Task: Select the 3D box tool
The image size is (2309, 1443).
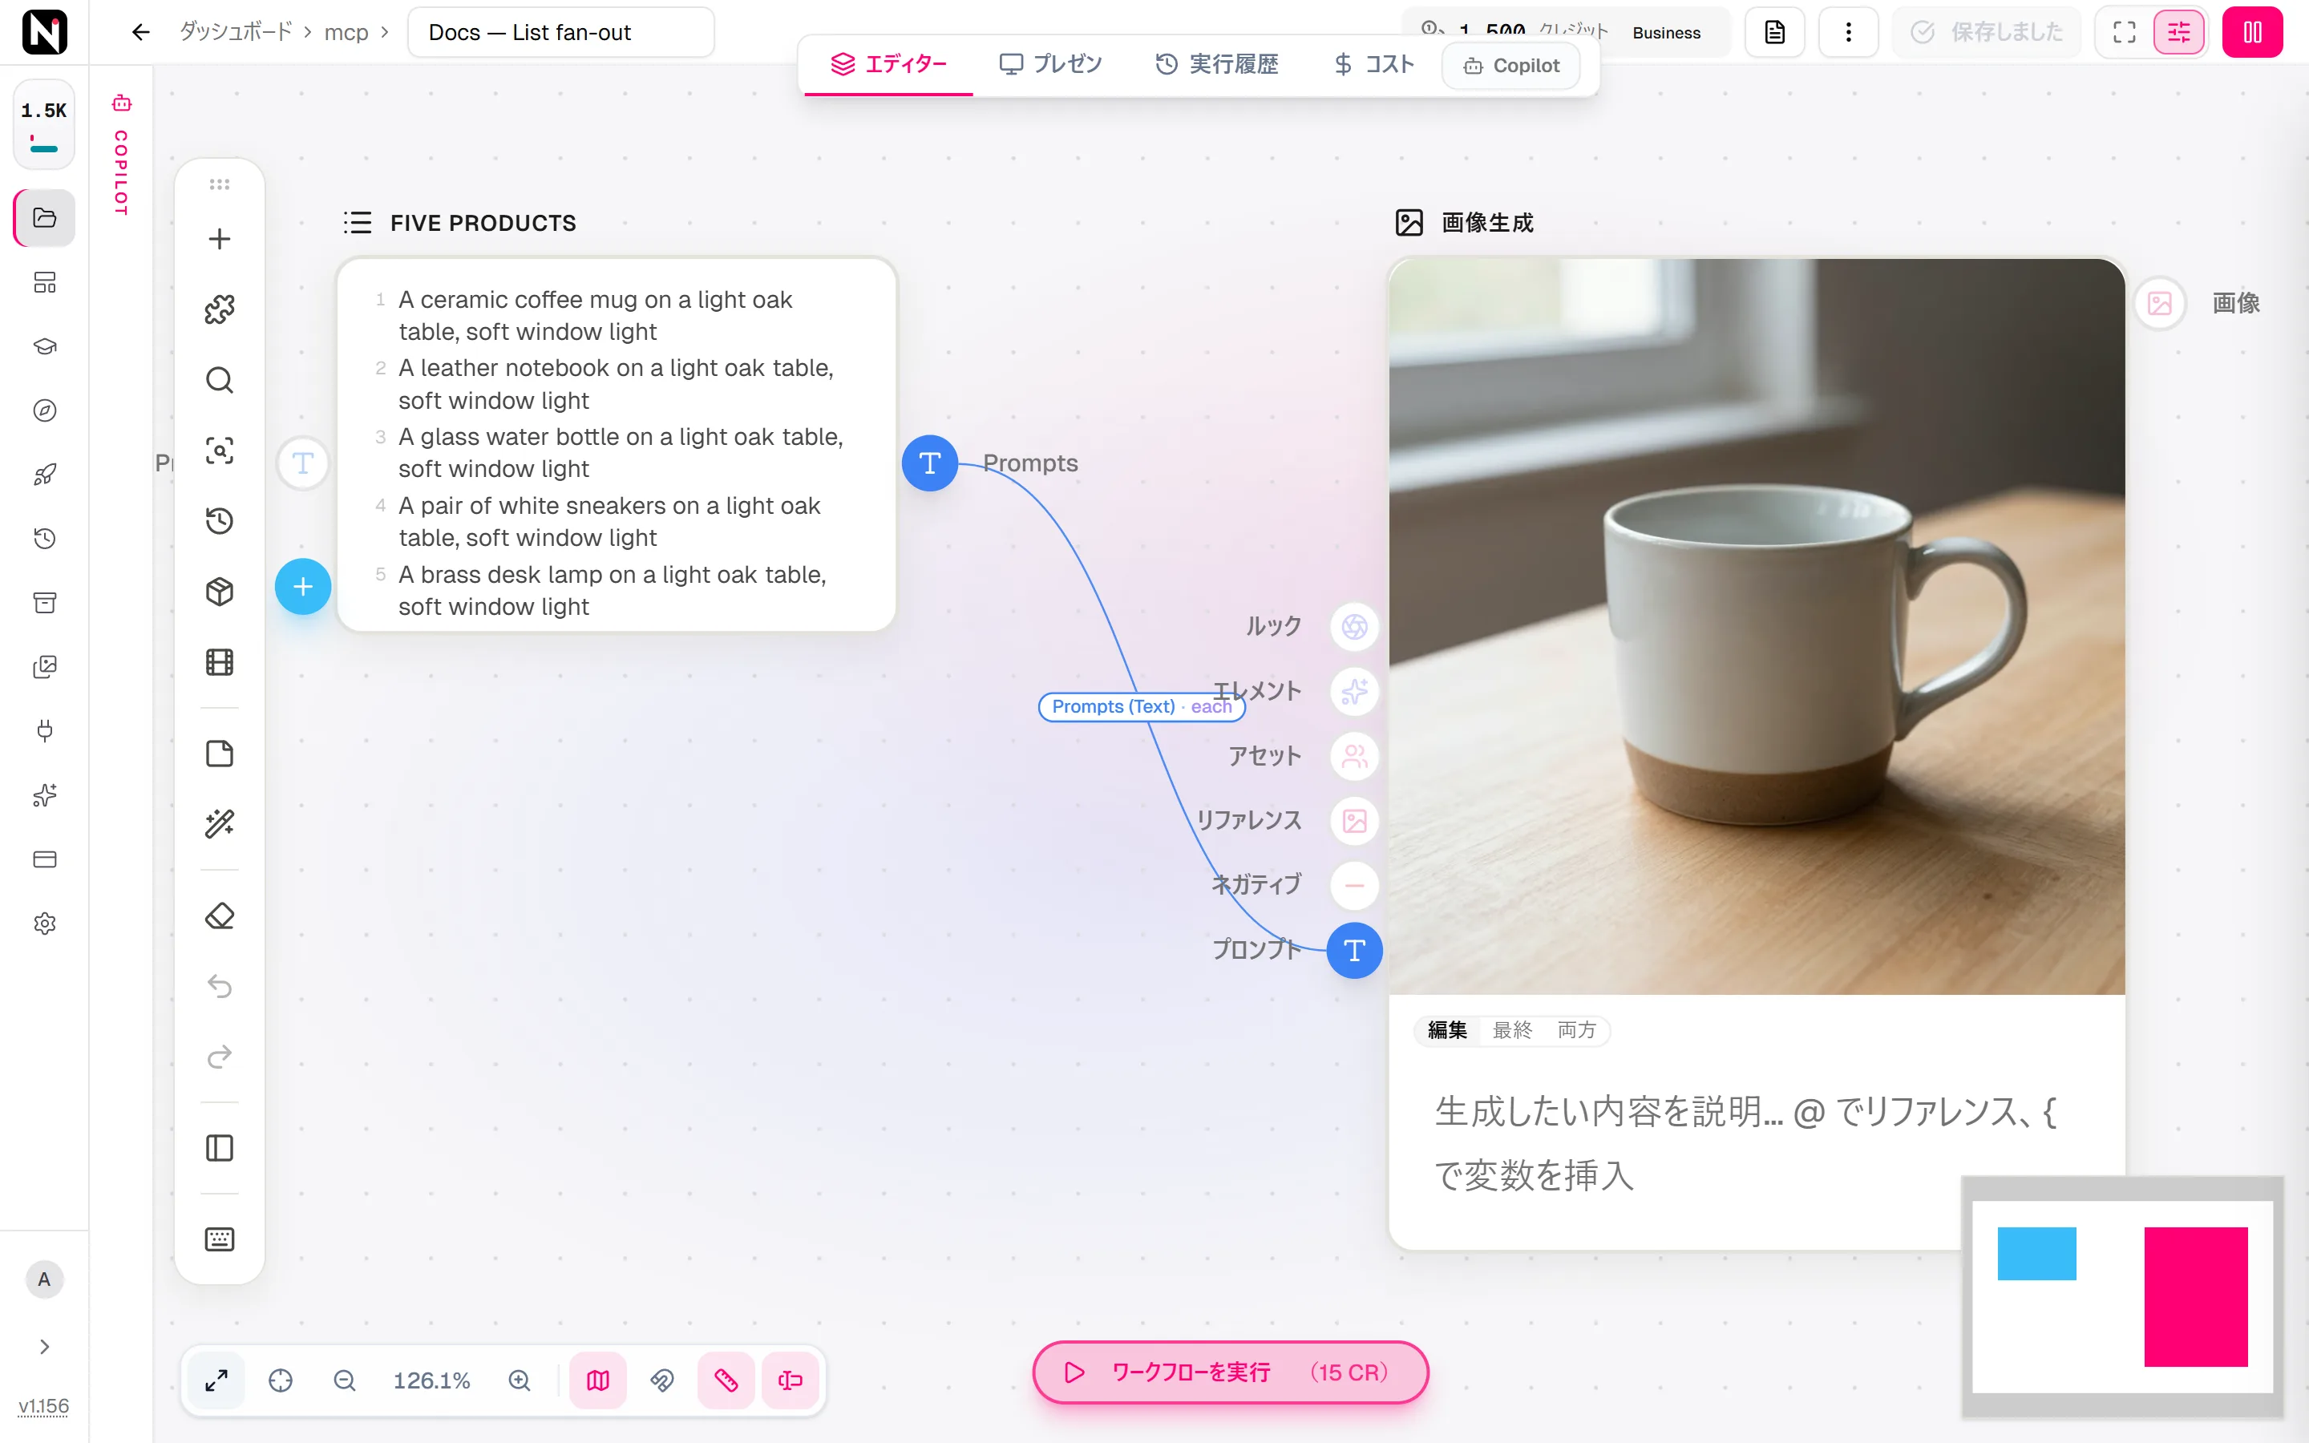Action: (220, 592)
